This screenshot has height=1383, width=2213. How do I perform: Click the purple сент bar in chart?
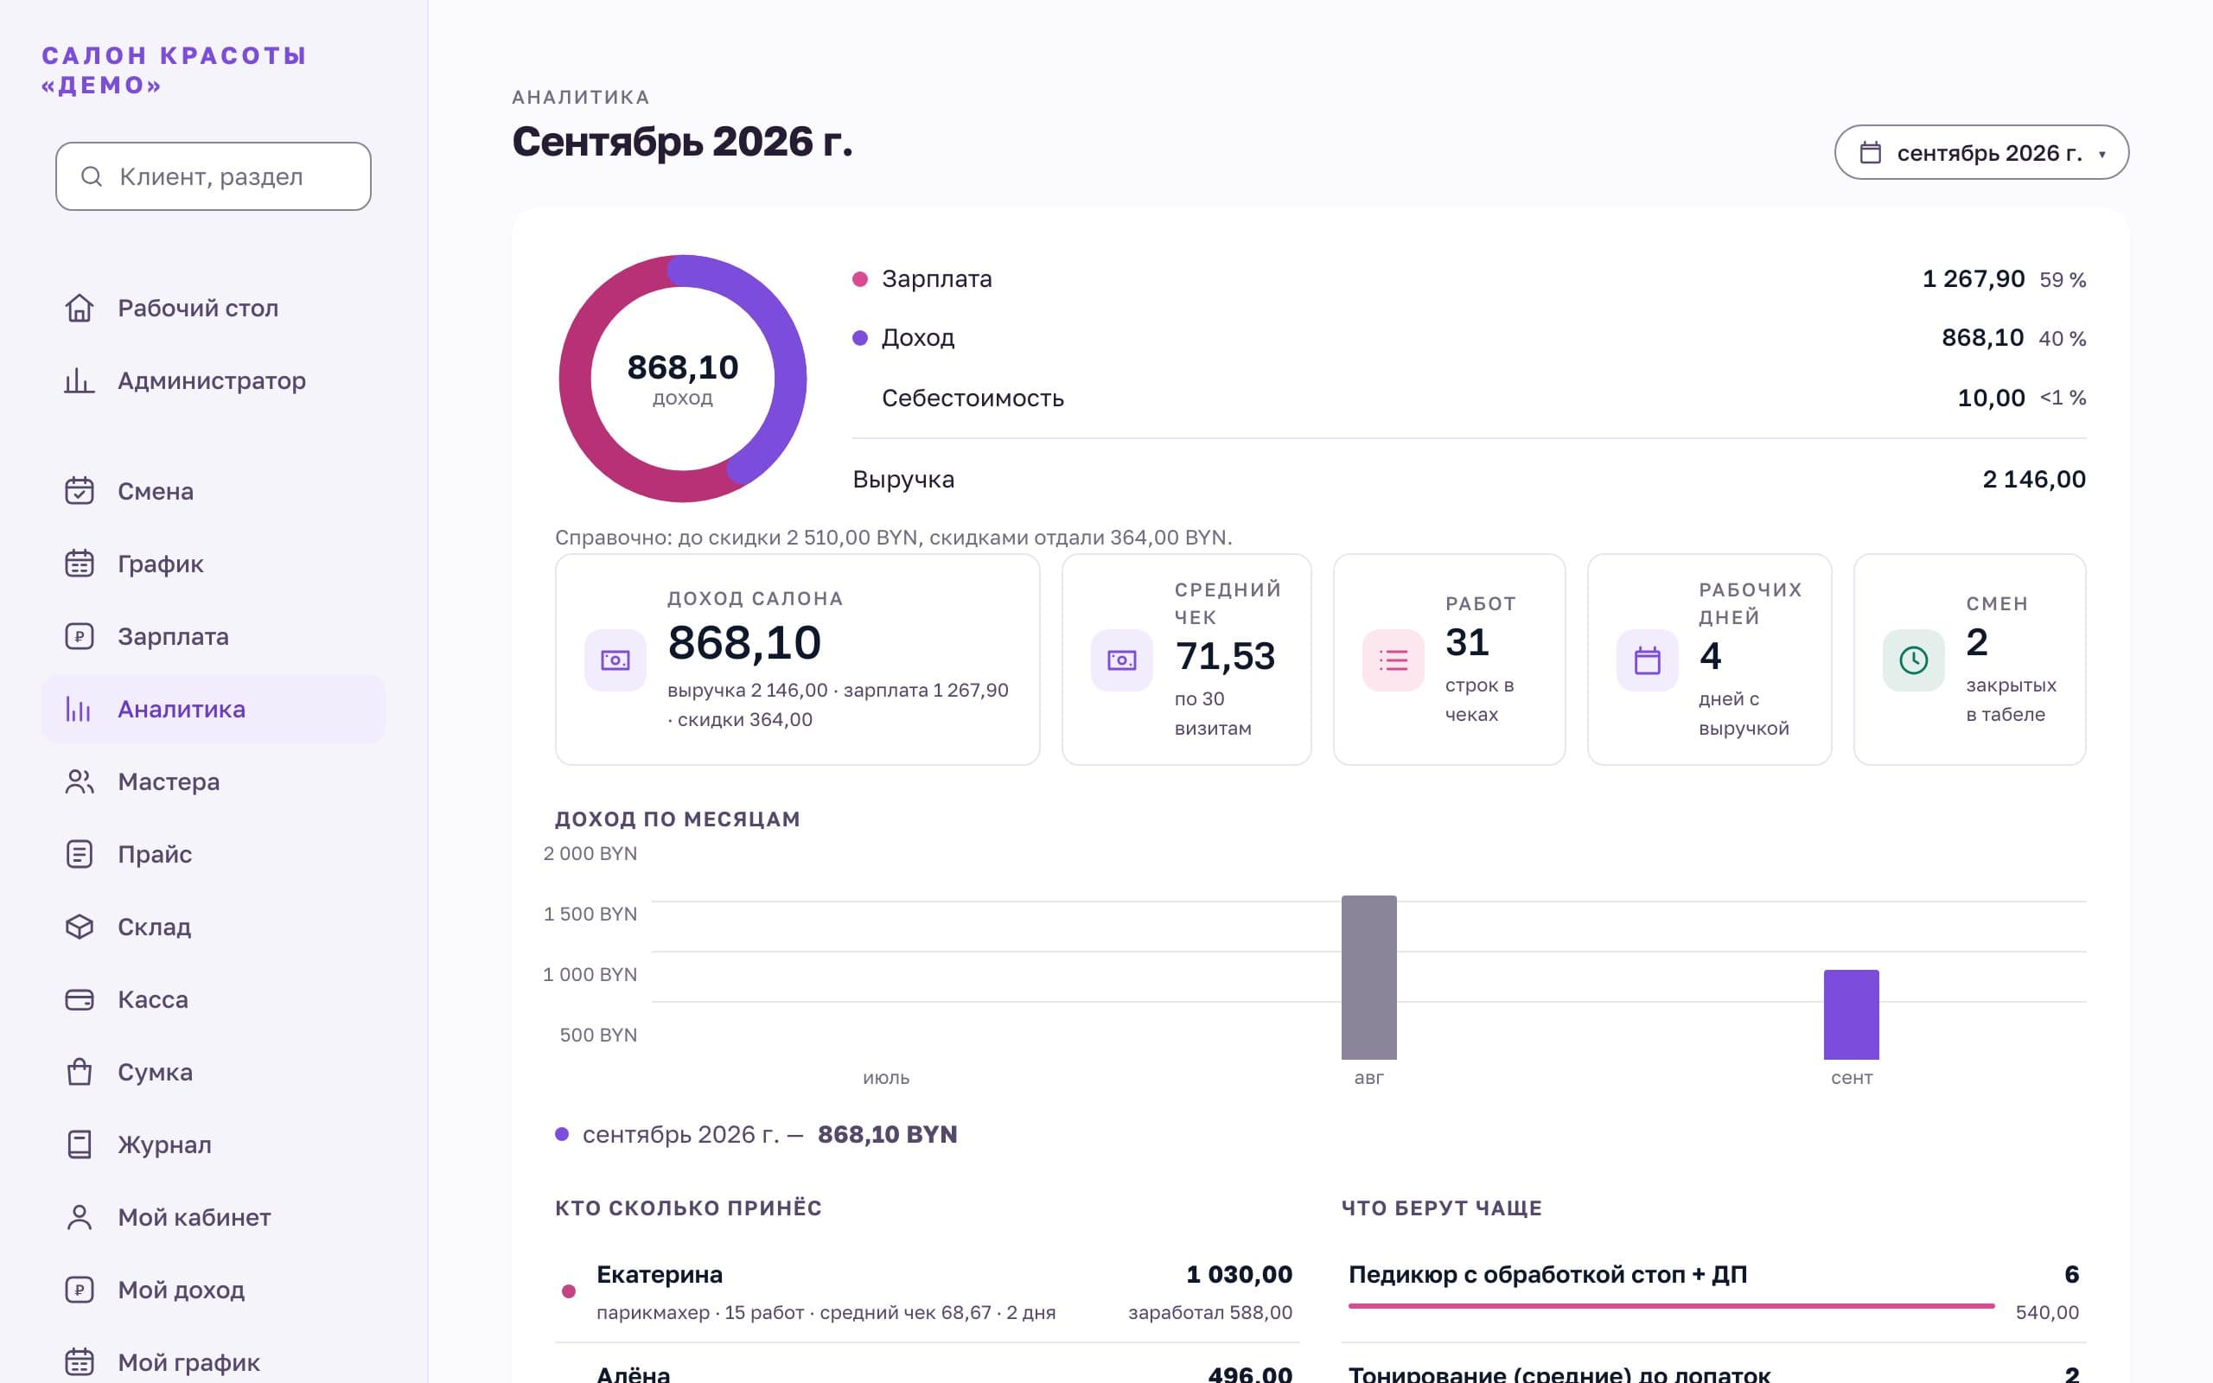(1851, 1016)
